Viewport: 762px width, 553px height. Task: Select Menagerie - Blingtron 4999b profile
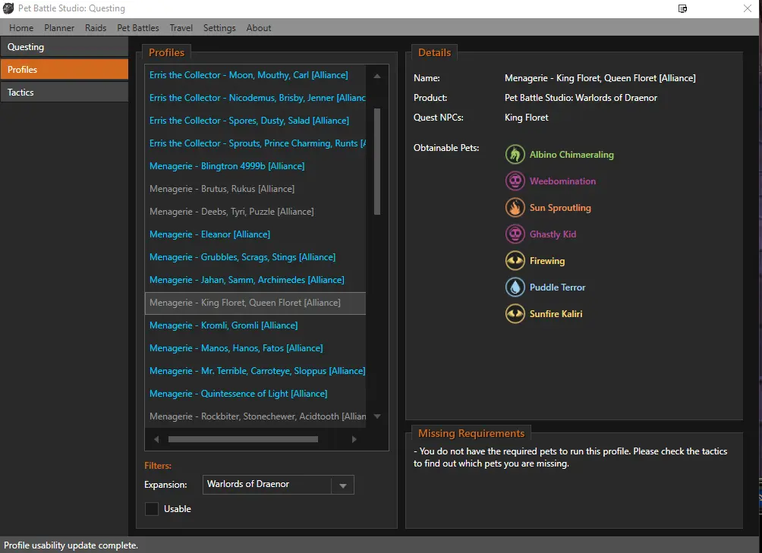pos(255,166)
